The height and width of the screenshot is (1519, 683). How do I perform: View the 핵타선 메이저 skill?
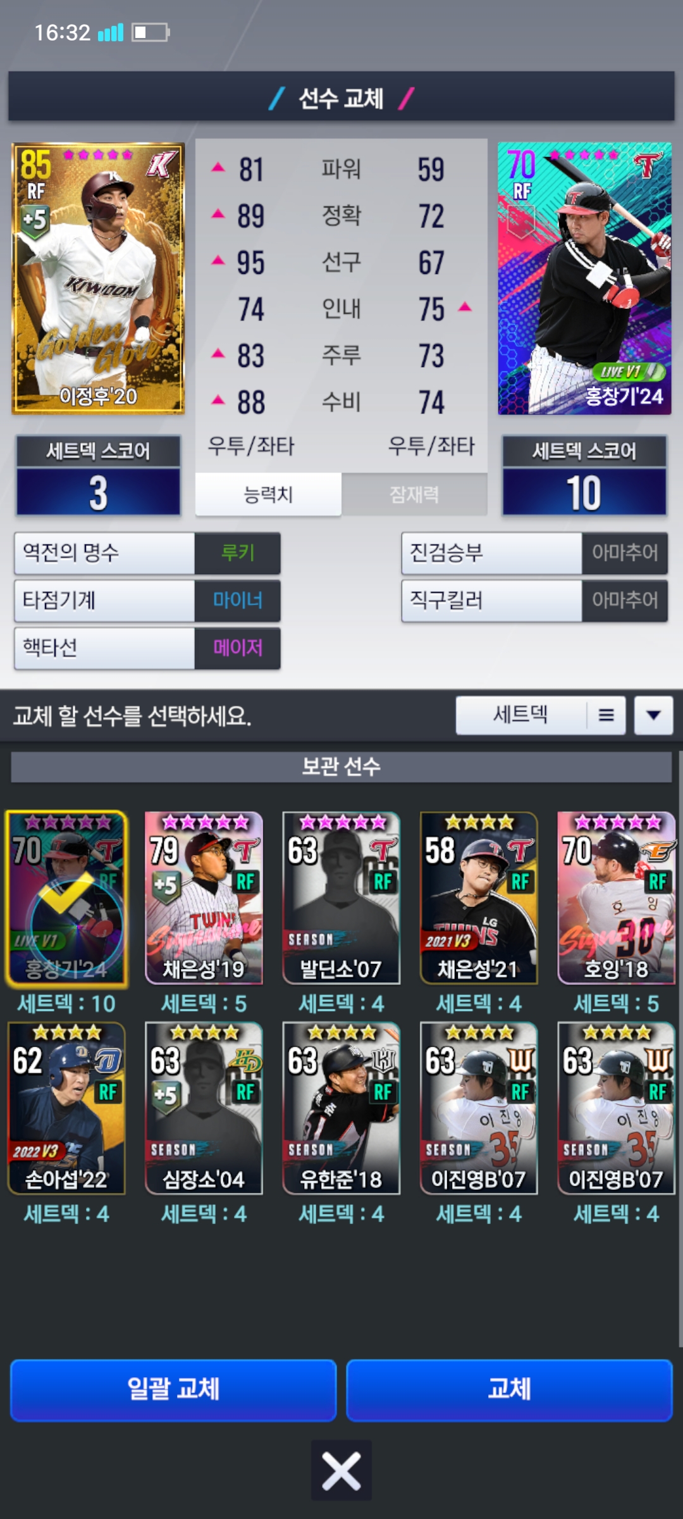(147, 648)
